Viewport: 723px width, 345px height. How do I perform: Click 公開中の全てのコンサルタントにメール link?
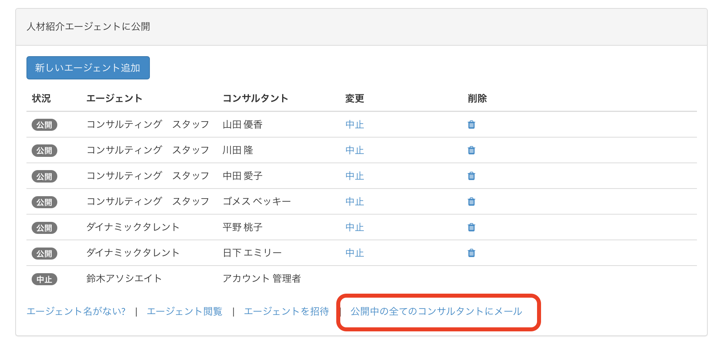[x=436, y=311]
